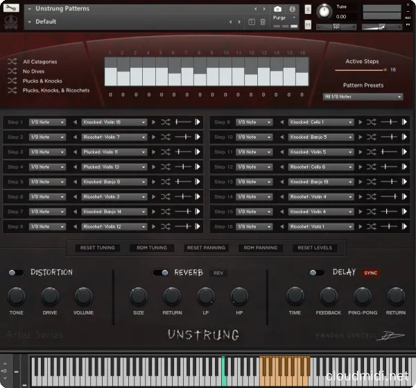
Task: Click the Plucks & Knocks shuffle icon
Action: click(12, 81)
